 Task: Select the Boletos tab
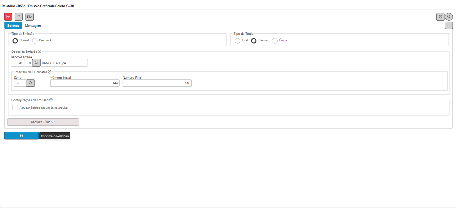[x=13, y=26]
